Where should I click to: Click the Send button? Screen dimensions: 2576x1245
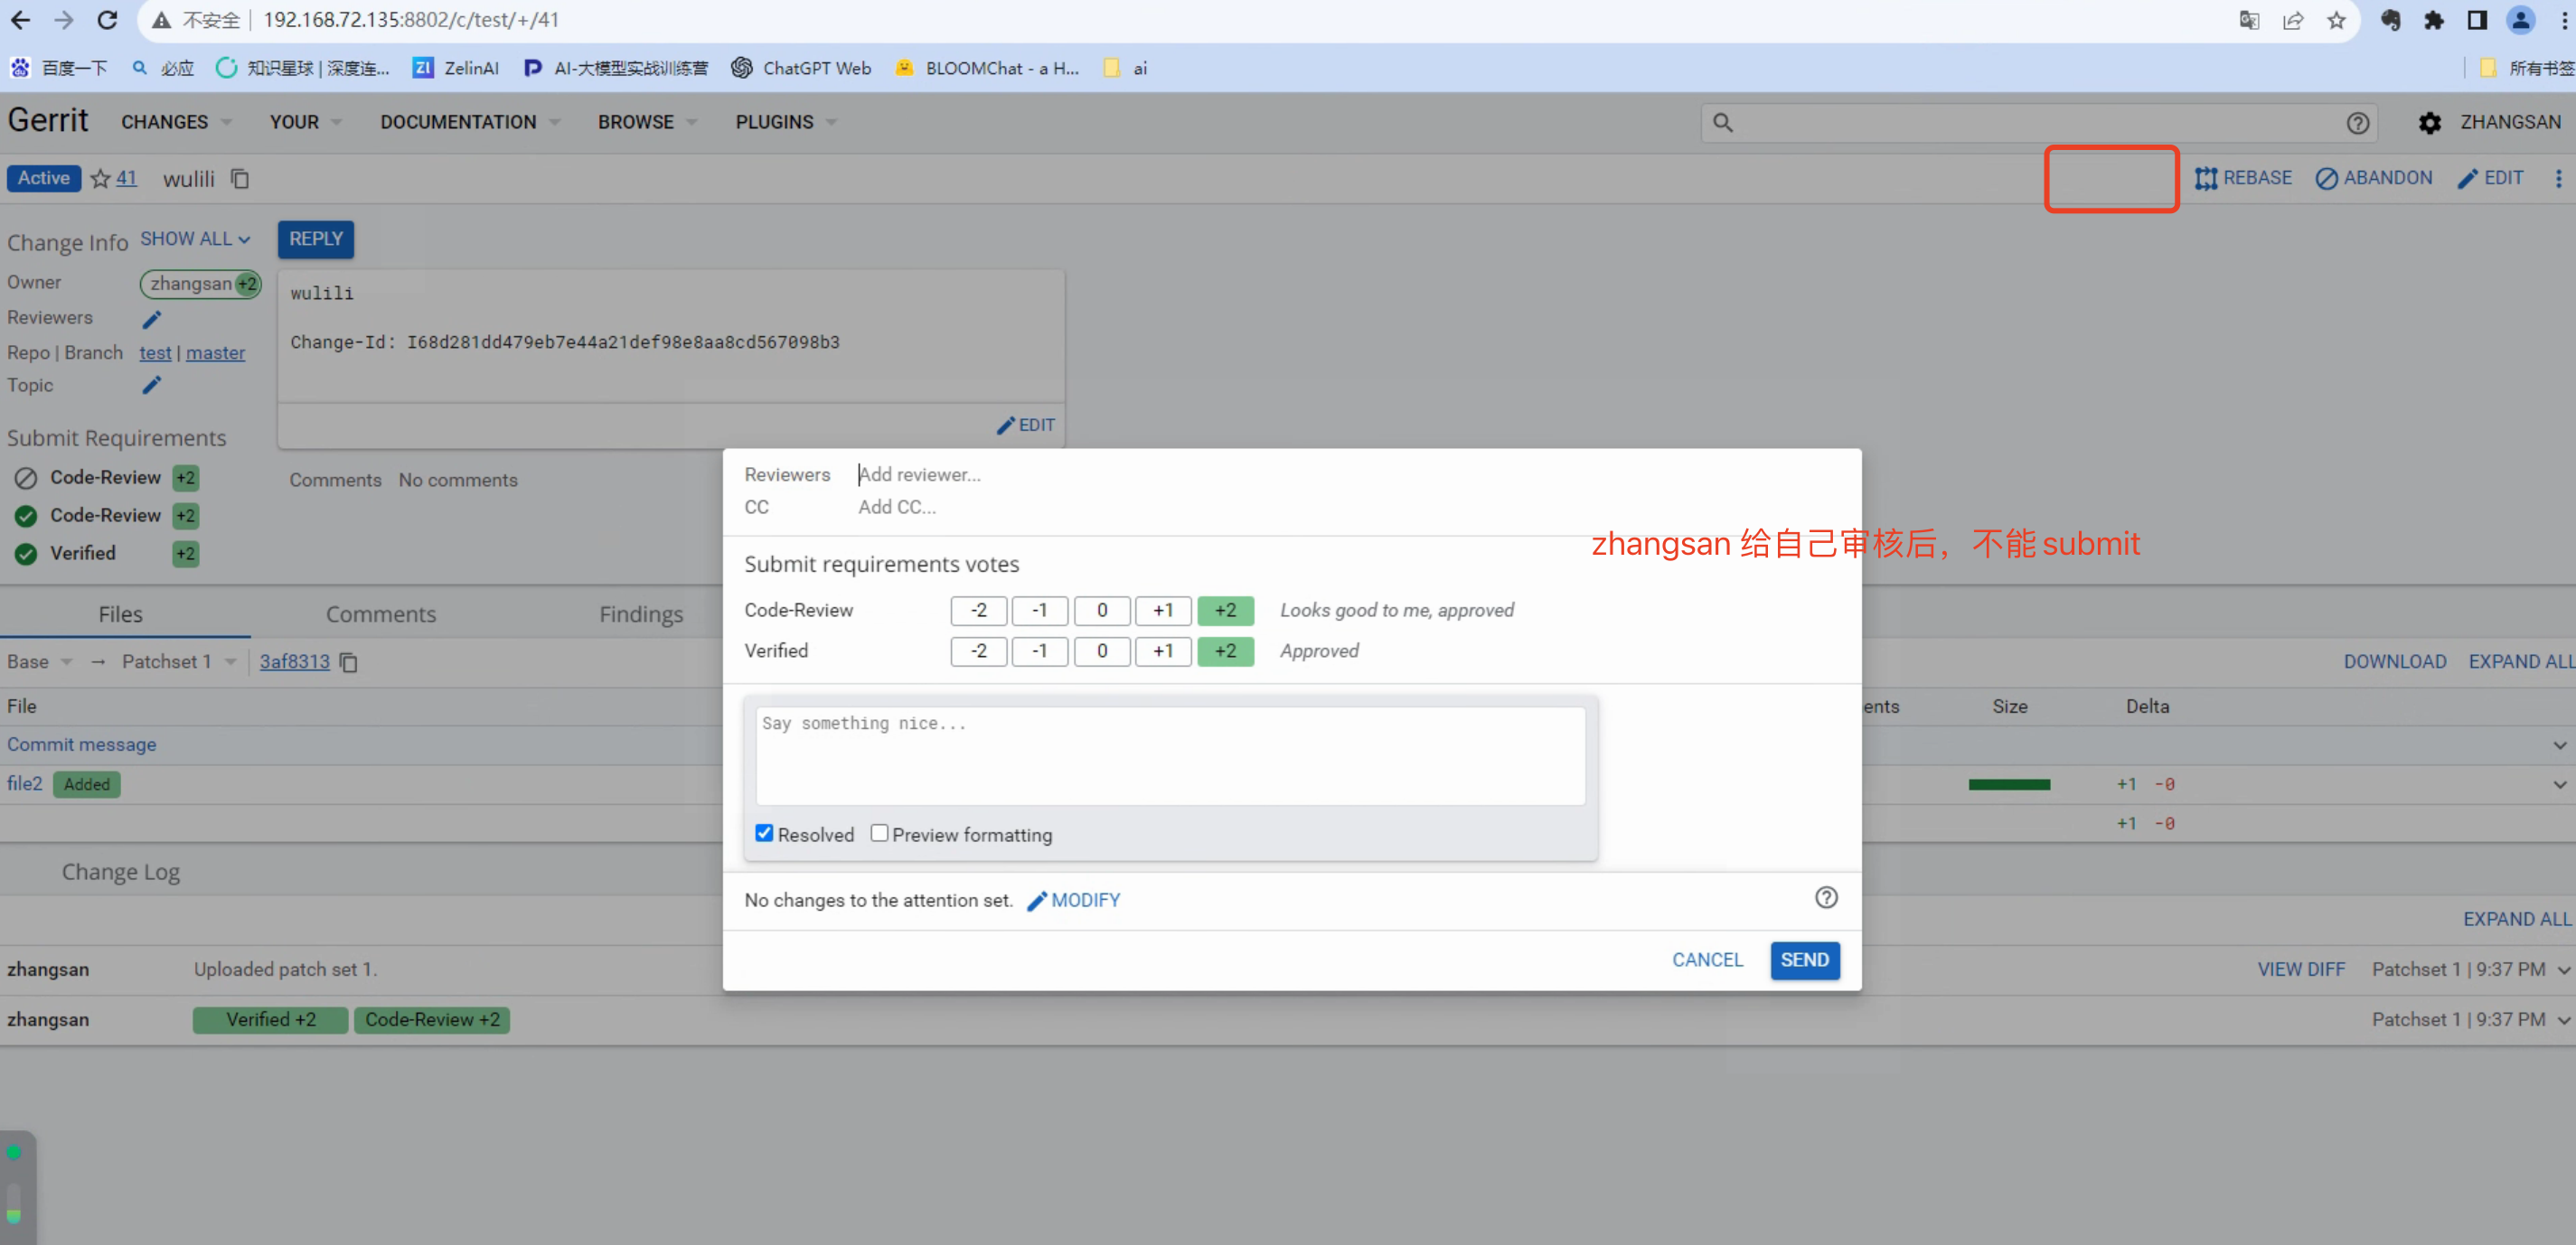(1803, 959)
